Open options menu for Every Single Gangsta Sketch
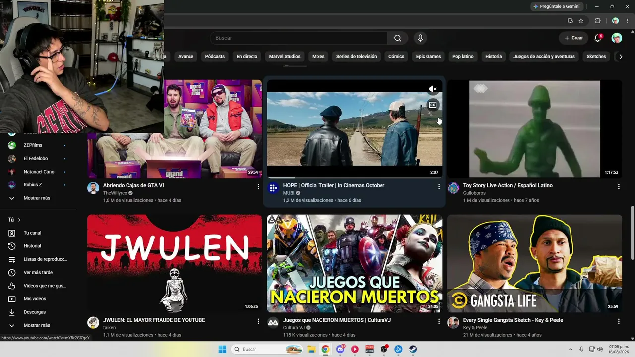This screenshot has height=357, width=635. pos(619,321)
